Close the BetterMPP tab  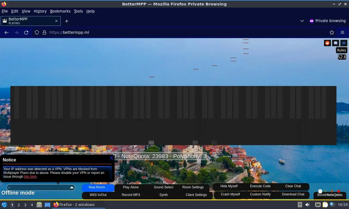coord(56,21)
